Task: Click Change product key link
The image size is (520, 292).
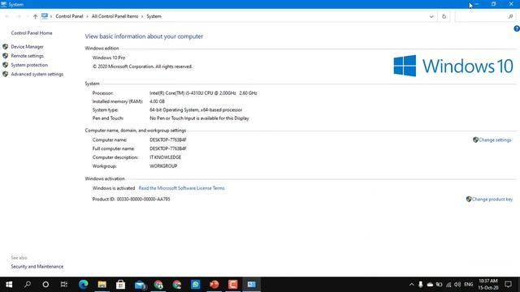Action: tap(492, 200)
